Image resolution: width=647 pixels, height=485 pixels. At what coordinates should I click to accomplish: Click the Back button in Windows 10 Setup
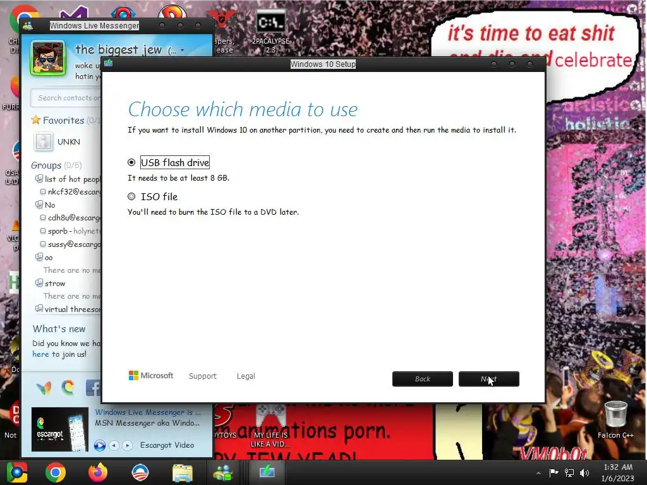tap(423, 379)
